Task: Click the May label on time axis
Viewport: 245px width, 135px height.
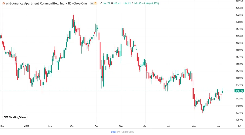Action: point(121,126)
